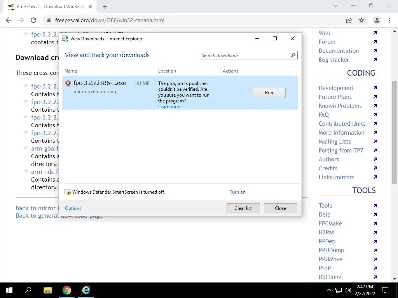Image resolution: width=398 pixels, height=298 pixels.
Task: Click the Actions column header
Action: 230,71
